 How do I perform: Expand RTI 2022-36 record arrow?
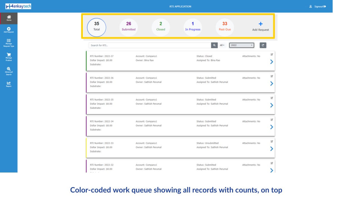[272, 84]
